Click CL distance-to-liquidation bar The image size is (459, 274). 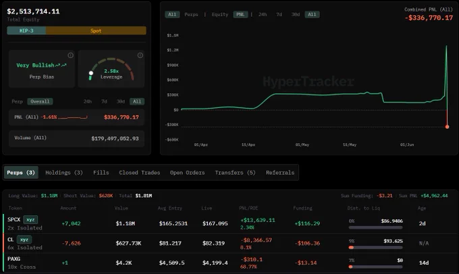tap(375, 248)
